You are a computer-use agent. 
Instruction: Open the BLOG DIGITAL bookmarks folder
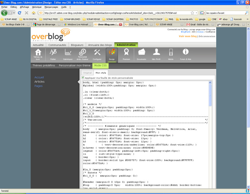coord(28,19)
